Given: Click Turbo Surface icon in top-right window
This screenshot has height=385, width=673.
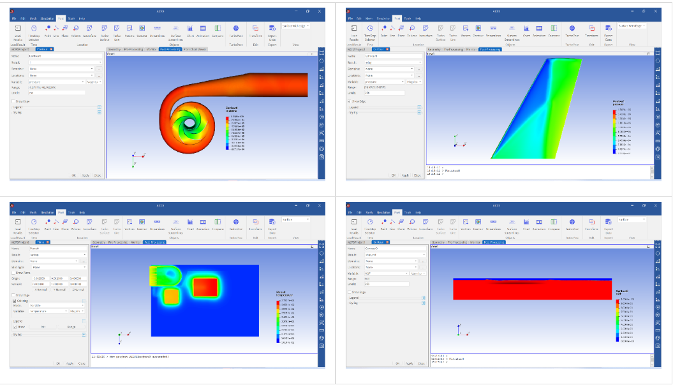Looking at the screenshot, I should coord(441,28).
